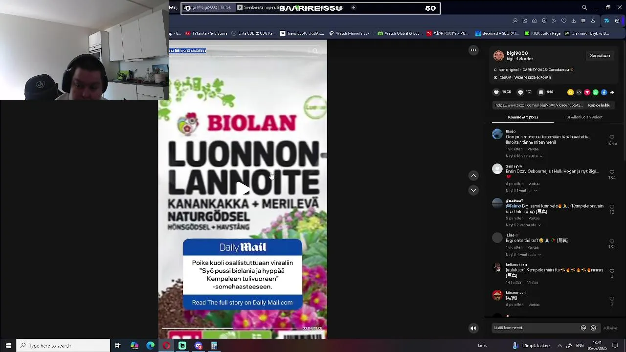Switch to Kommentit (152) tab

(x=523, y=117)
